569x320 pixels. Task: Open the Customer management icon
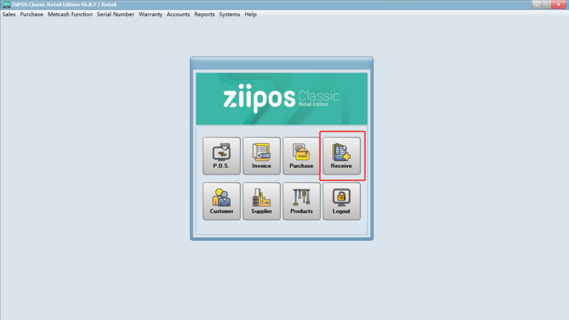tap(221, 201)
